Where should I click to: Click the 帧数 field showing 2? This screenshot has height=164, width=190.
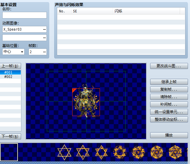pyautogui.click(x=38, y=52)
